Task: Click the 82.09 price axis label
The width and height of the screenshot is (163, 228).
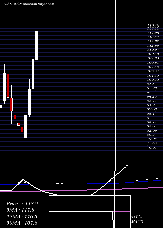Action: tap(152, 131)
